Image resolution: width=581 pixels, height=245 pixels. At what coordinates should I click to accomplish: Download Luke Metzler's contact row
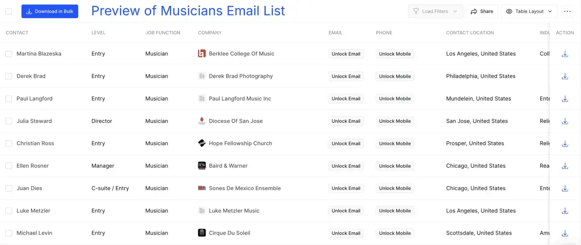coord(565,211)
